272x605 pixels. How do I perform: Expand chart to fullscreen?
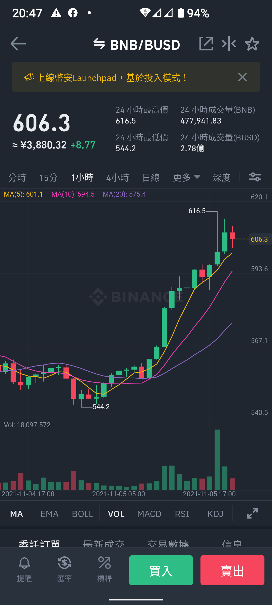252,513
